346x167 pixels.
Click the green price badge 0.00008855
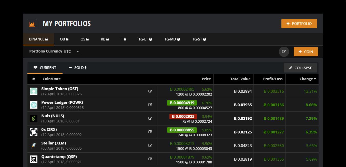point(182,130)
